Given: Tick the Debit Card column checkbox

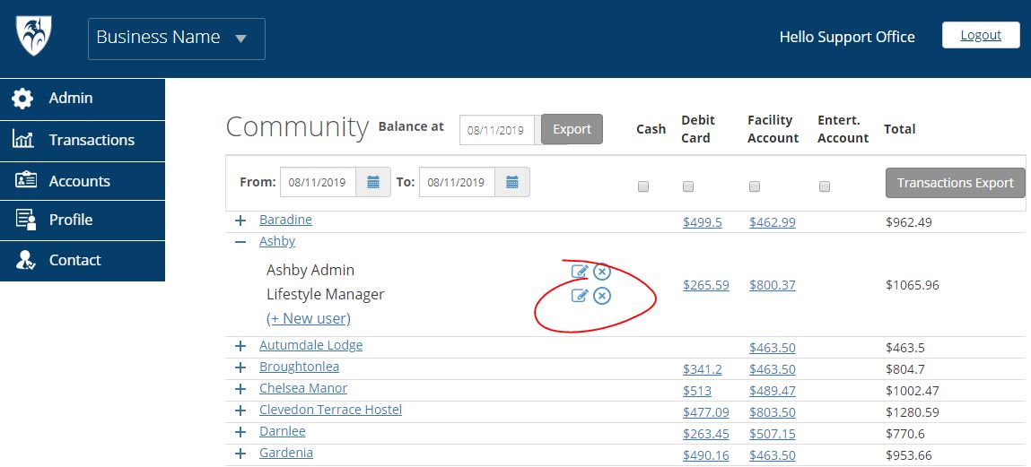Looking at the screenshot, I should point(688,186).
